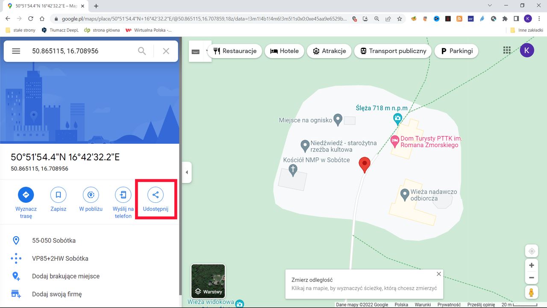Click the zoom in plus control
This screenshot has height=308, width=547.
click(531, 265)
